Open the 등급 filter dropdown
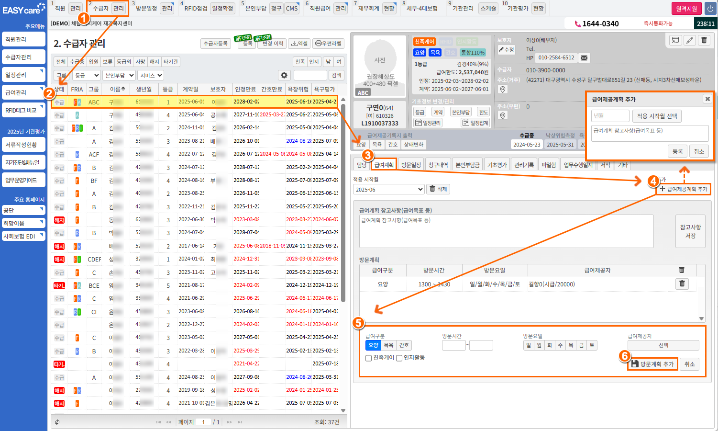 pos(87,75)
